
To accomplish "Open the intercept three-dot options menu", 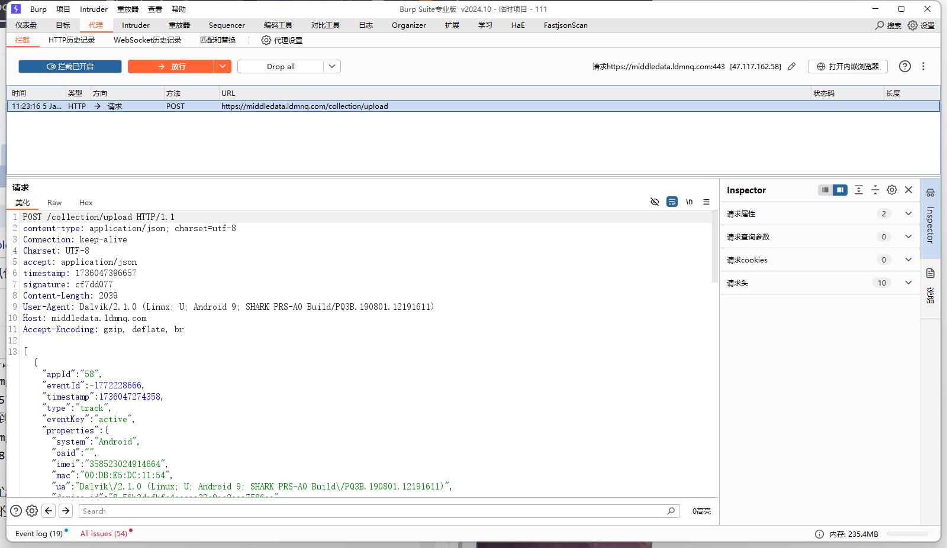I will coord(923,66).
